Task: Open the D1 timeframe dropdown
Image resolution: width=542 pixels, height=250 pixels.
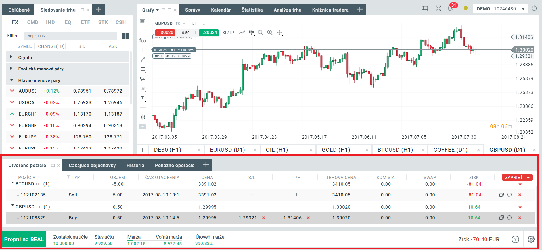Action: click(198, 23)
